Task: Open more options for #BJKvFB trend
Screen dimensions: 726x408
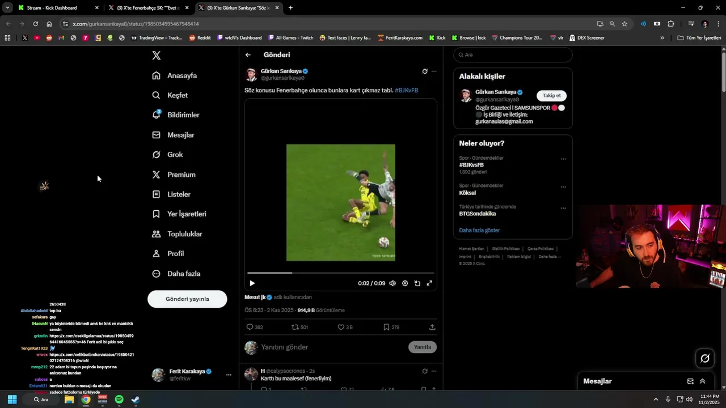Action: click(x=563, y=159)
